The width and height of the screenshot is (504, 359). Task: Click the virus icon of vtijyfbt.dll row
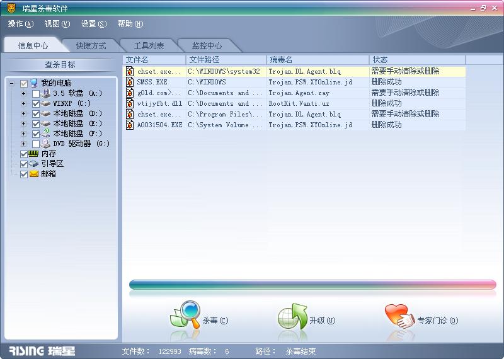pos(130,103)
